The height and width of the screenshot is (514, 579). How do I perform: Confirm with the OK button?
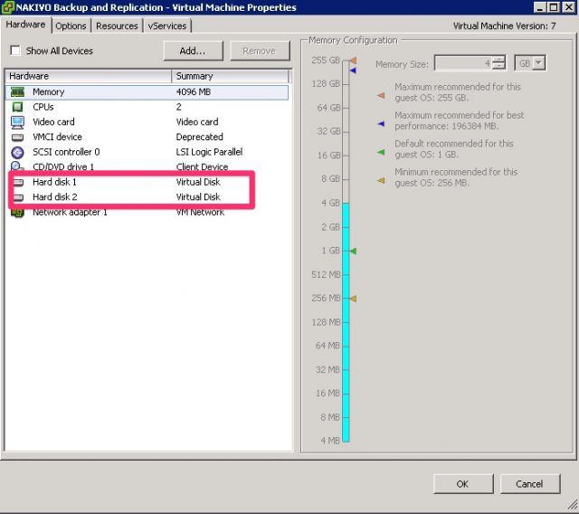pos(463,484)
